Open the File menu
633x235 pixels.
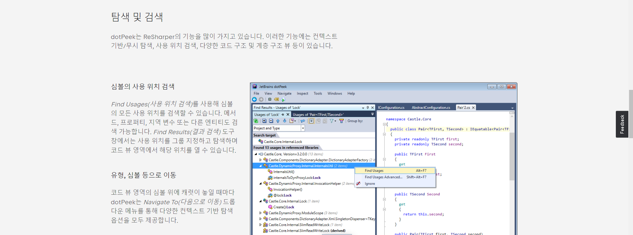coord(256,94)
